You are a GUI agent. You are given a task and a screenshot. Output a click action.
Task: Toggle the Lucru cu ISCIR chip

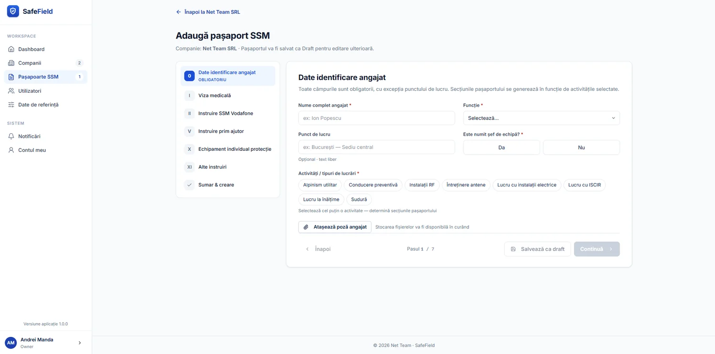[584, 185]
